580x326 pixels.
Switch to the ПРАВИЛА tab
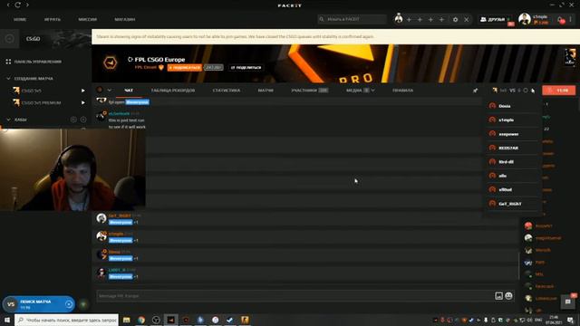[x=402, y=91]
